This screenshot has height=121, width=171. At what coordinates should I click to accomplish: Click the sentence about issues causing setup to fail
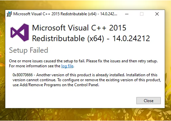tap(83, 61)
